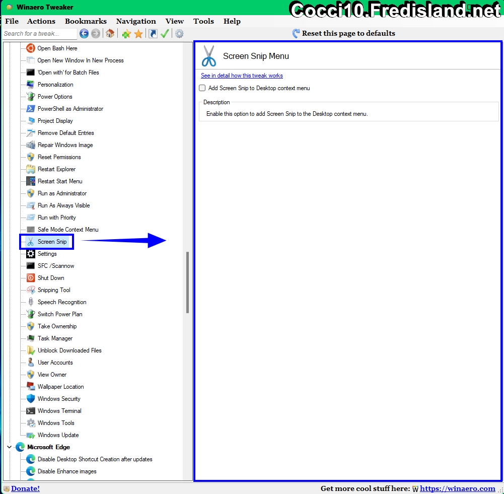
Task: Add bookmark using star with plus icon
Action: click(x=126, y=34)
